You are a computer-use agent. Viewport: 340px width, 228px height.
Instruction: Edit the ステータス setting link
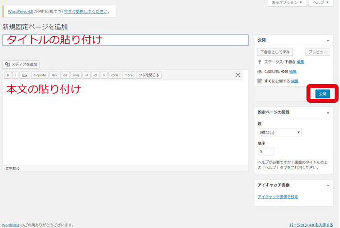pyautogui.click(x=300, y=62)
